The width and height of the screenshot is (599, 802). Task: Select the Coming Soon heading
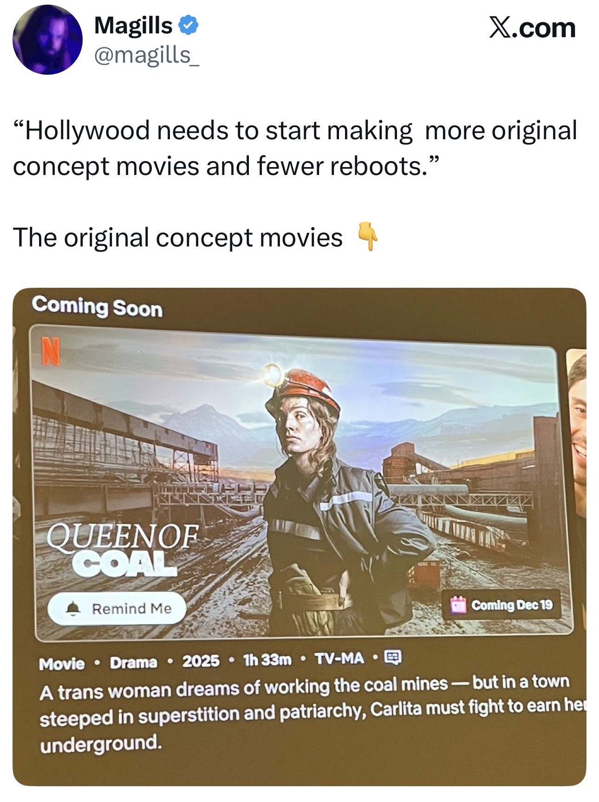98,307
